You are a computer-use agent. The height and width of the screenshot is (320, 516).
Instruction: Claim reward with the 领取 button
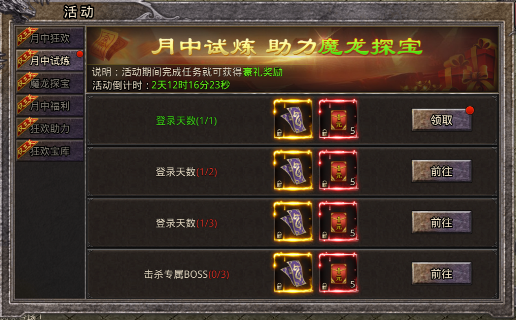tap(442, 120)
